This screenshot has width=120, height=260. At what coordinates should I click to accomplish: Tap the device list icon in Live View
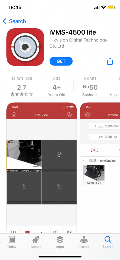[69, 115]
